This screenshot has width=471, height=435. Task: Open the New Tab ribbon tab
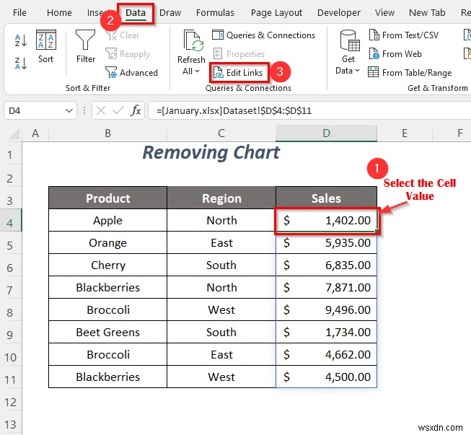427,12
